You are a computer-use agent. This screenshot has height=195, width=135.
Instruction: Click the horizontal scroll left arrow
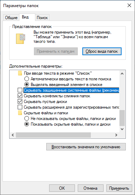tap(13, 135)
